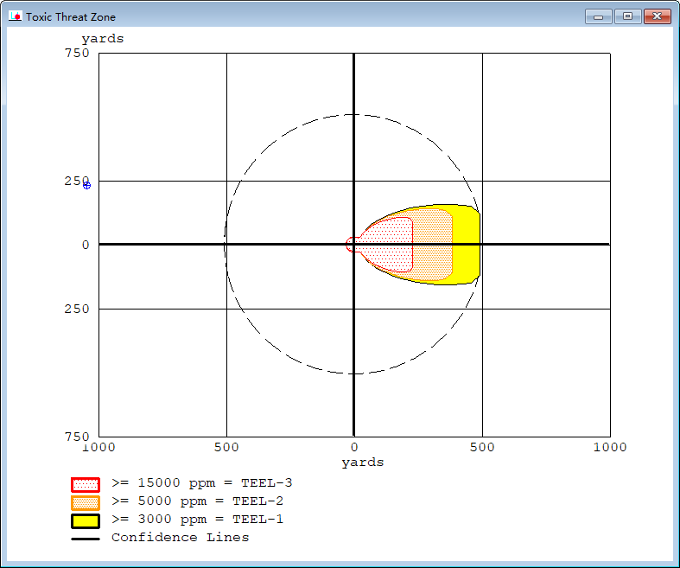Click the blue crosshair marker near 250
This screenshot has height=568, width=680.
(86, 185)
